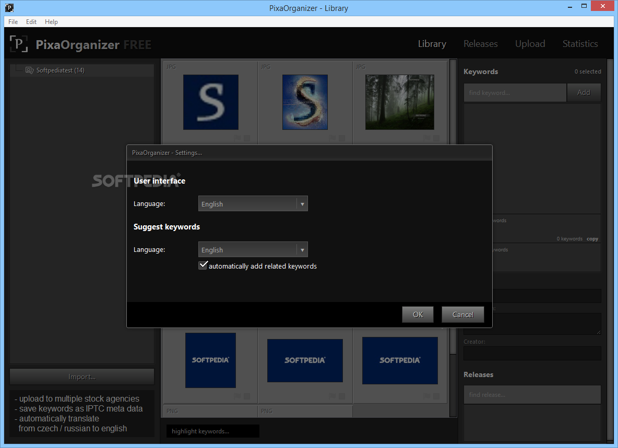Click into the Creator text field
Image resolution: width=618 pixels, height=448 pixels.
[x=532, y=353]
